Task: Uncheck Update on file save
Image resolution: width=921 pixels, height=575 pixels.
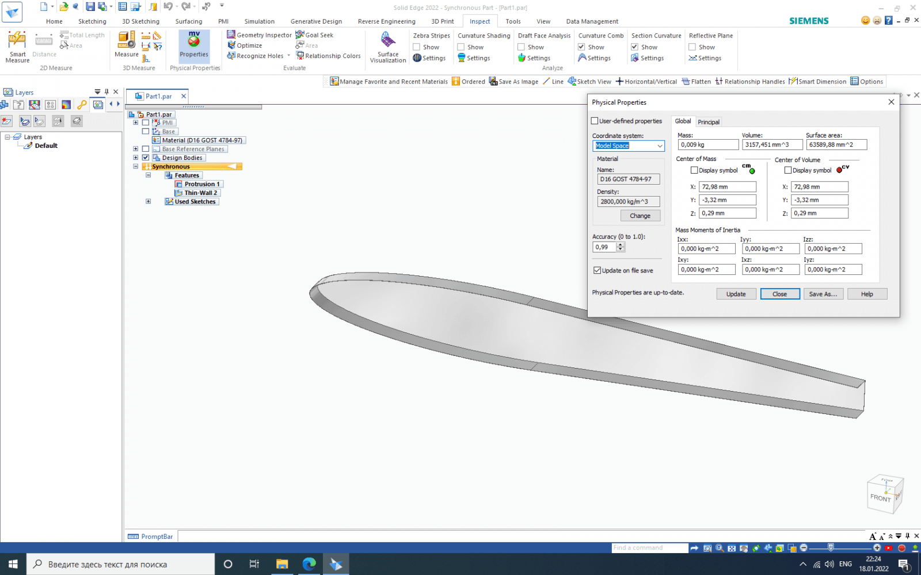Action: point(597,270)
